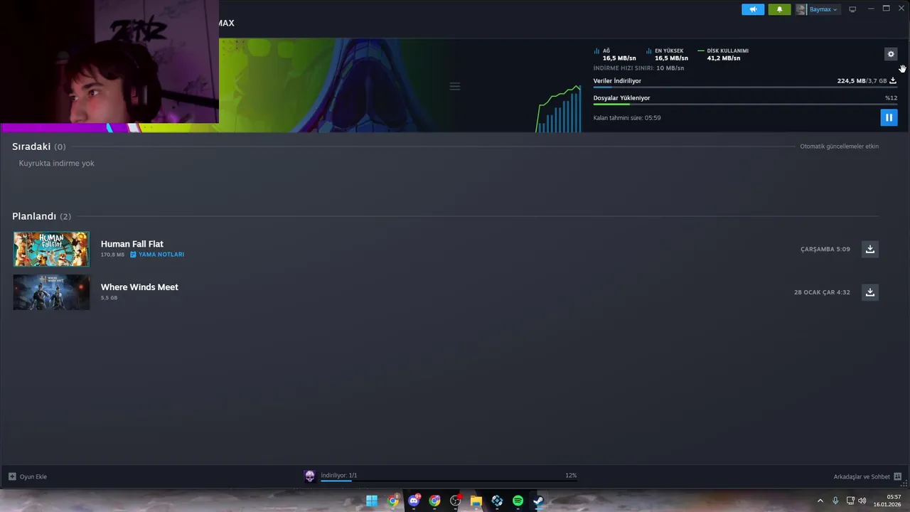Click the Steam taskbar icon
The height and width of the screenshot is (512, 910).
(x=538, y=501)
